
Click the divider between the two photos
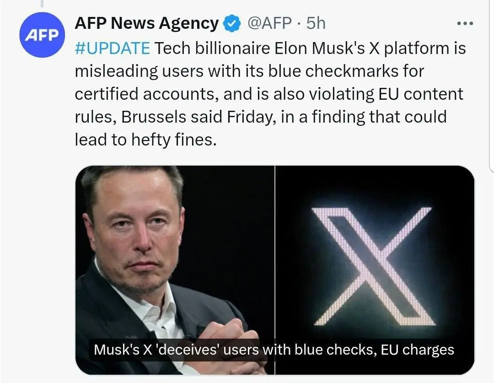pos(275,256)
